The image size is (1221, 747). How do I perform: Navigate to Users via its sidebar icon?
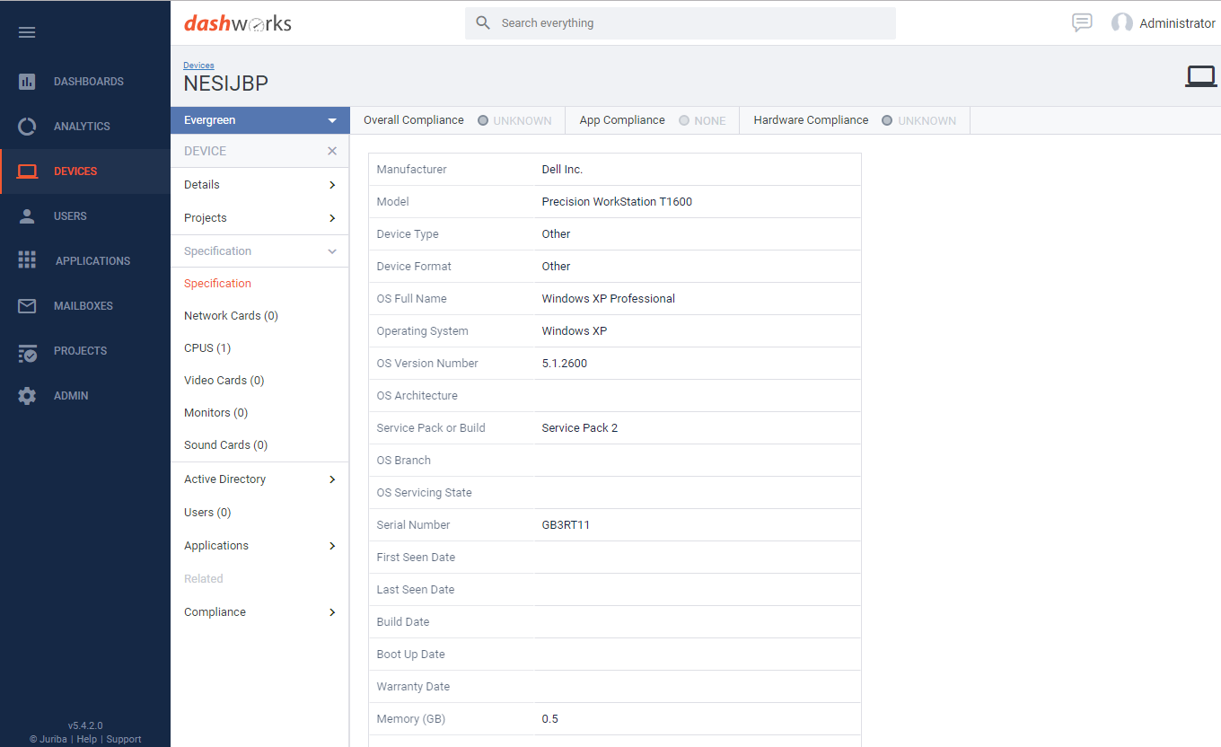pyautogui.click(x=27, y=215)
